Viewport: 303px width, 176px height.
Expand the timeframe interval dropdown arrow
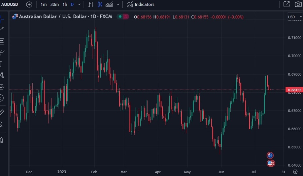pos(79,4)
